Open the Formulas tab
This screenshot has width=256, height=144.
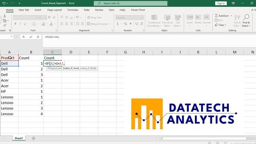pos(73,10)
